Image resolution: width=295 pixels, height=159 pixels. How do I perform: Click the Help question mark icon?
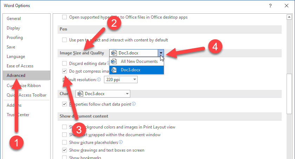[x=270, y=6]
